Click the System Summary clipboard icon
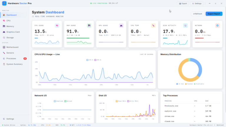The image size is (226, 127). click(x=4, y=64)
